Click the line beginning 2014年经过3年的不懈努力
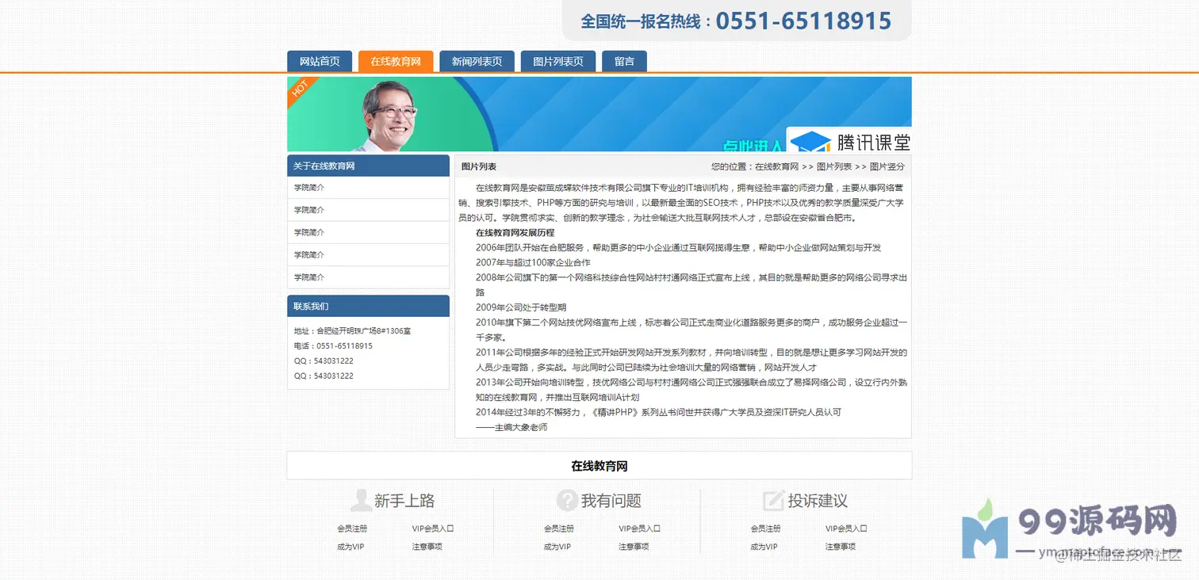The image size is (1199, 580). click(658, 413)
